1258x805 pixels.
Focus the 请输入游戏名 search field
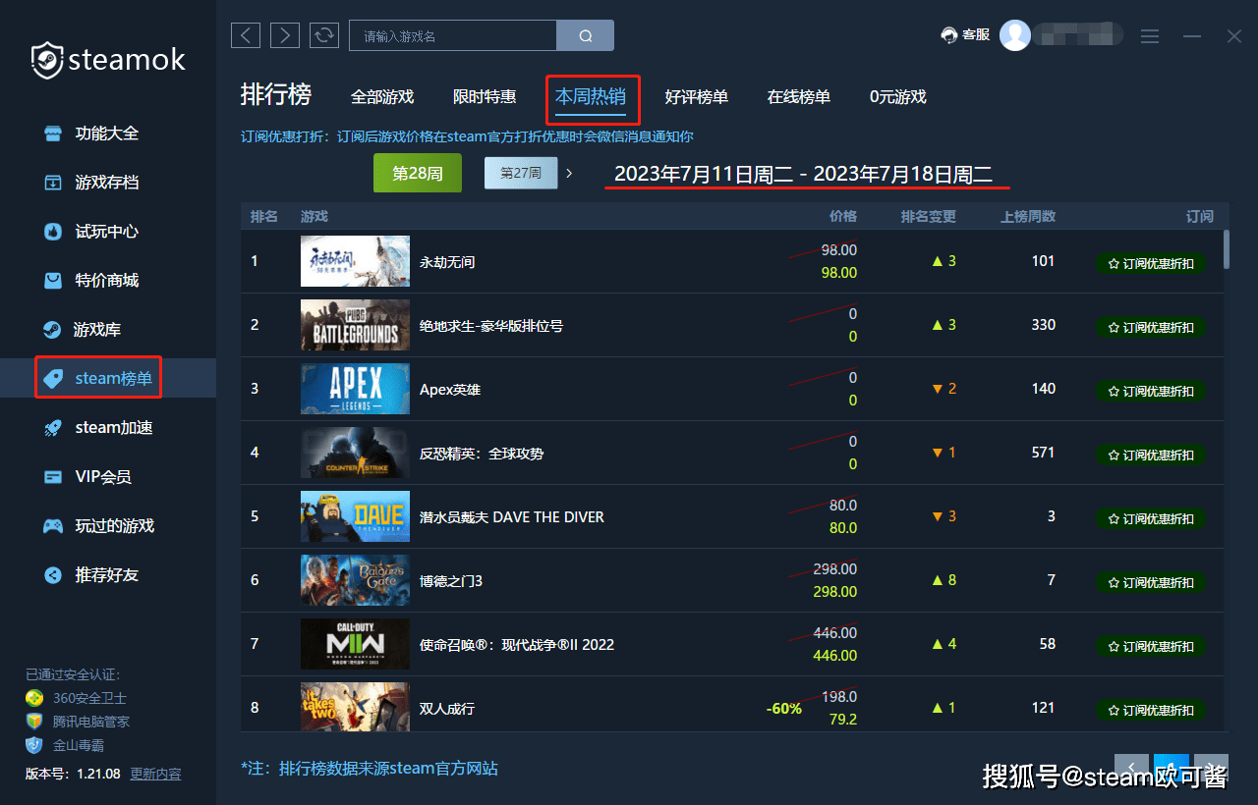coord(453,35)
